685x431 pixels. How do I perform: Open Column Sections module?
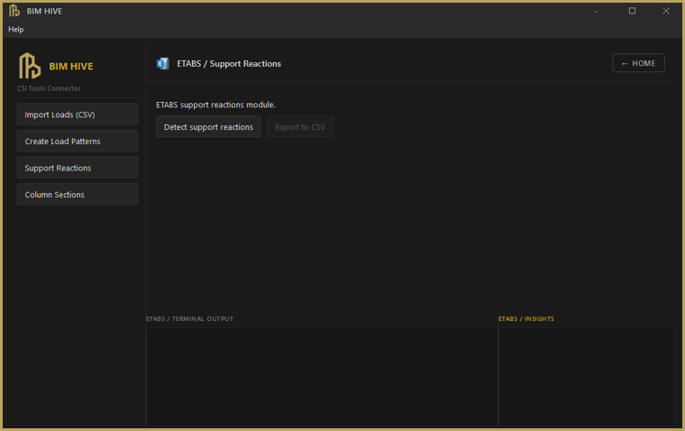coord(78,195)
